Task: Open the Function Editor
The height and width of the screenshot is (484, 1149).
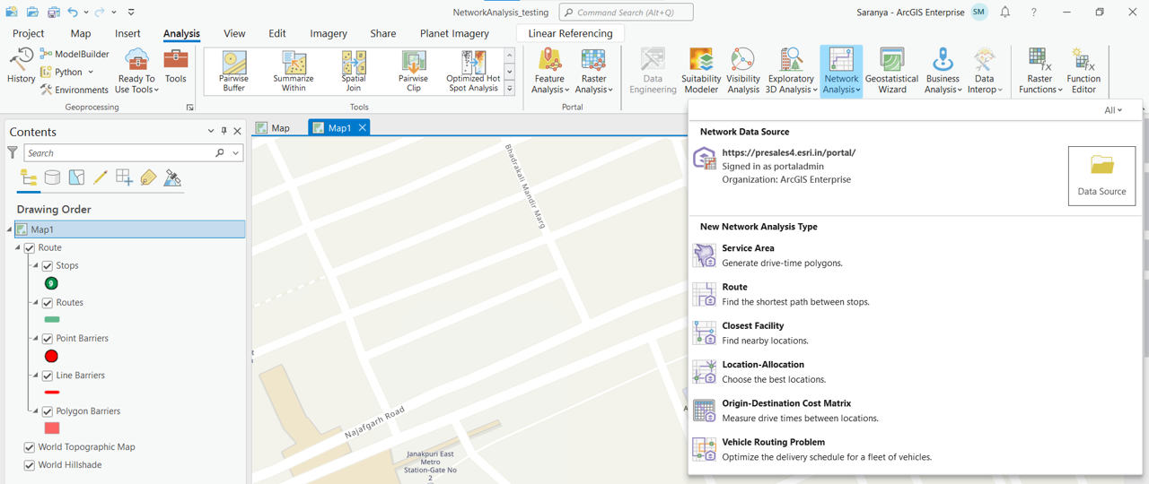Action: [x=1083, y=71]
